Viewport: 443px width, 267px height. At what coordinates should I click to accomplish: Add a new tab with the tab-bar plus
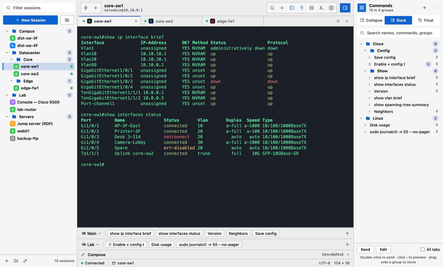coord(347,21)
